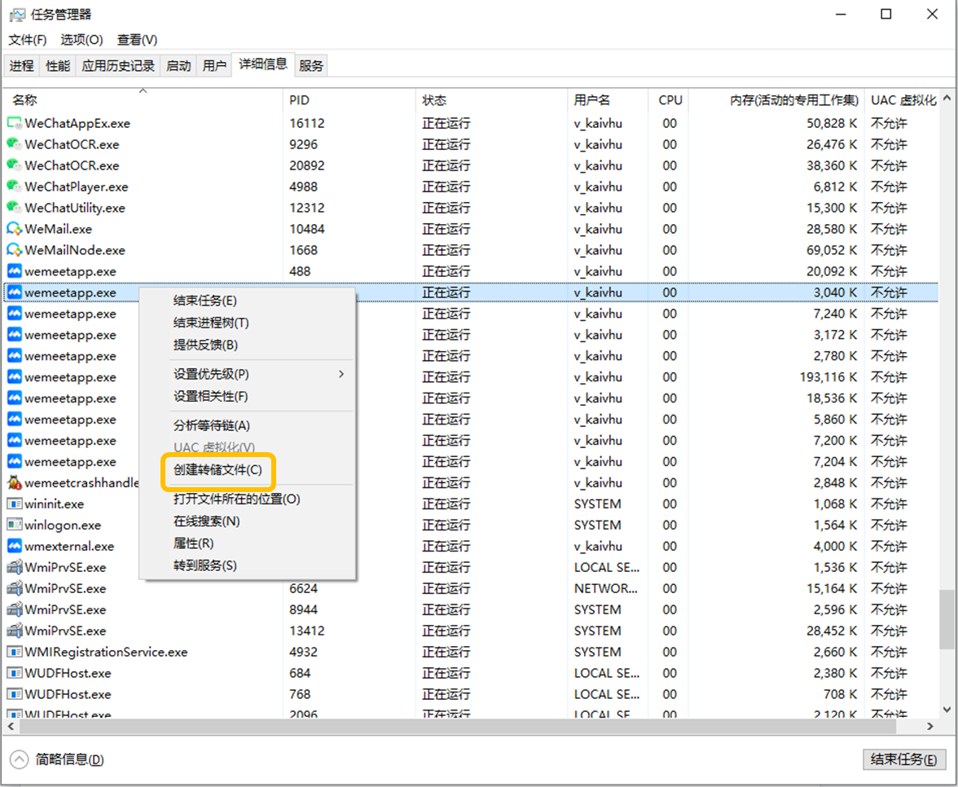This screenshot has height=787, width=958.
Task: Select the wemeetcrashhandler process icon
Action: (x=14, y=482)
